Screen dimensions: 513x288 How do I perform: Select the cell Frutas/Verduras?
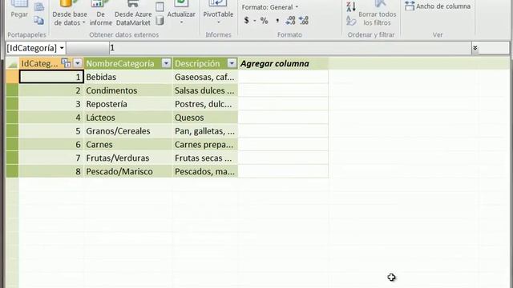coord(128,158)
